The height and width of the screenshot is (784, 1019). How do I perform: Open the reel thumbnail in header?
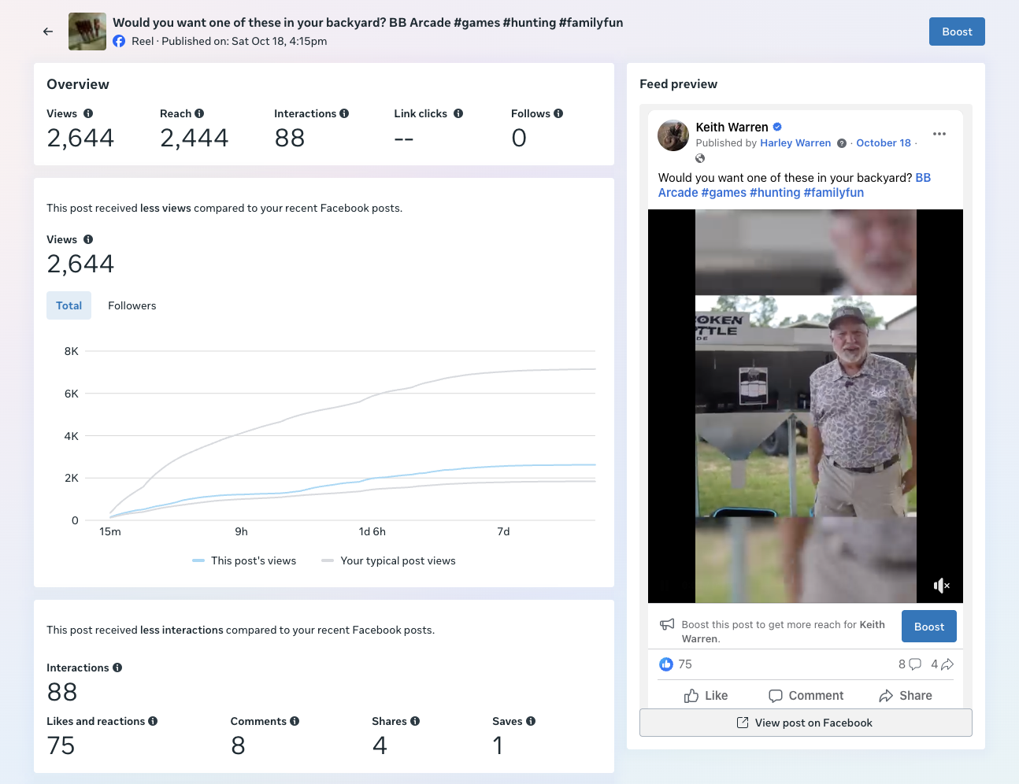tap(87, 31)
